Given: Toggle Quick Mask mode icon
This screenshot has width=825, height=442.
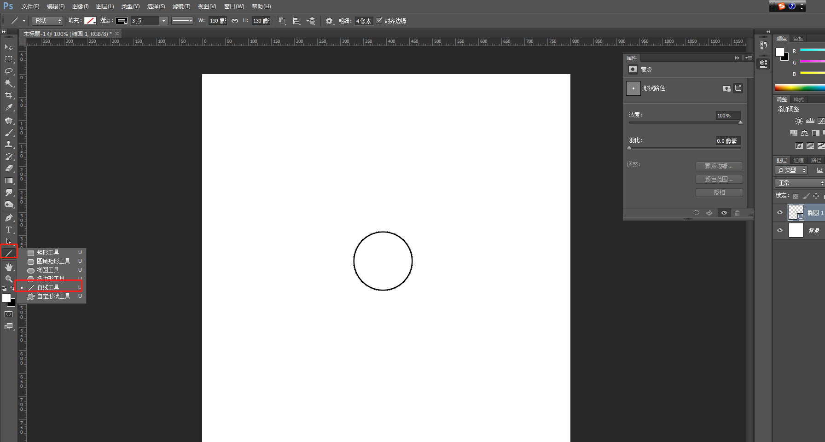Looking at the screenshot, I should pyautogui.click(x=8, y=314).
